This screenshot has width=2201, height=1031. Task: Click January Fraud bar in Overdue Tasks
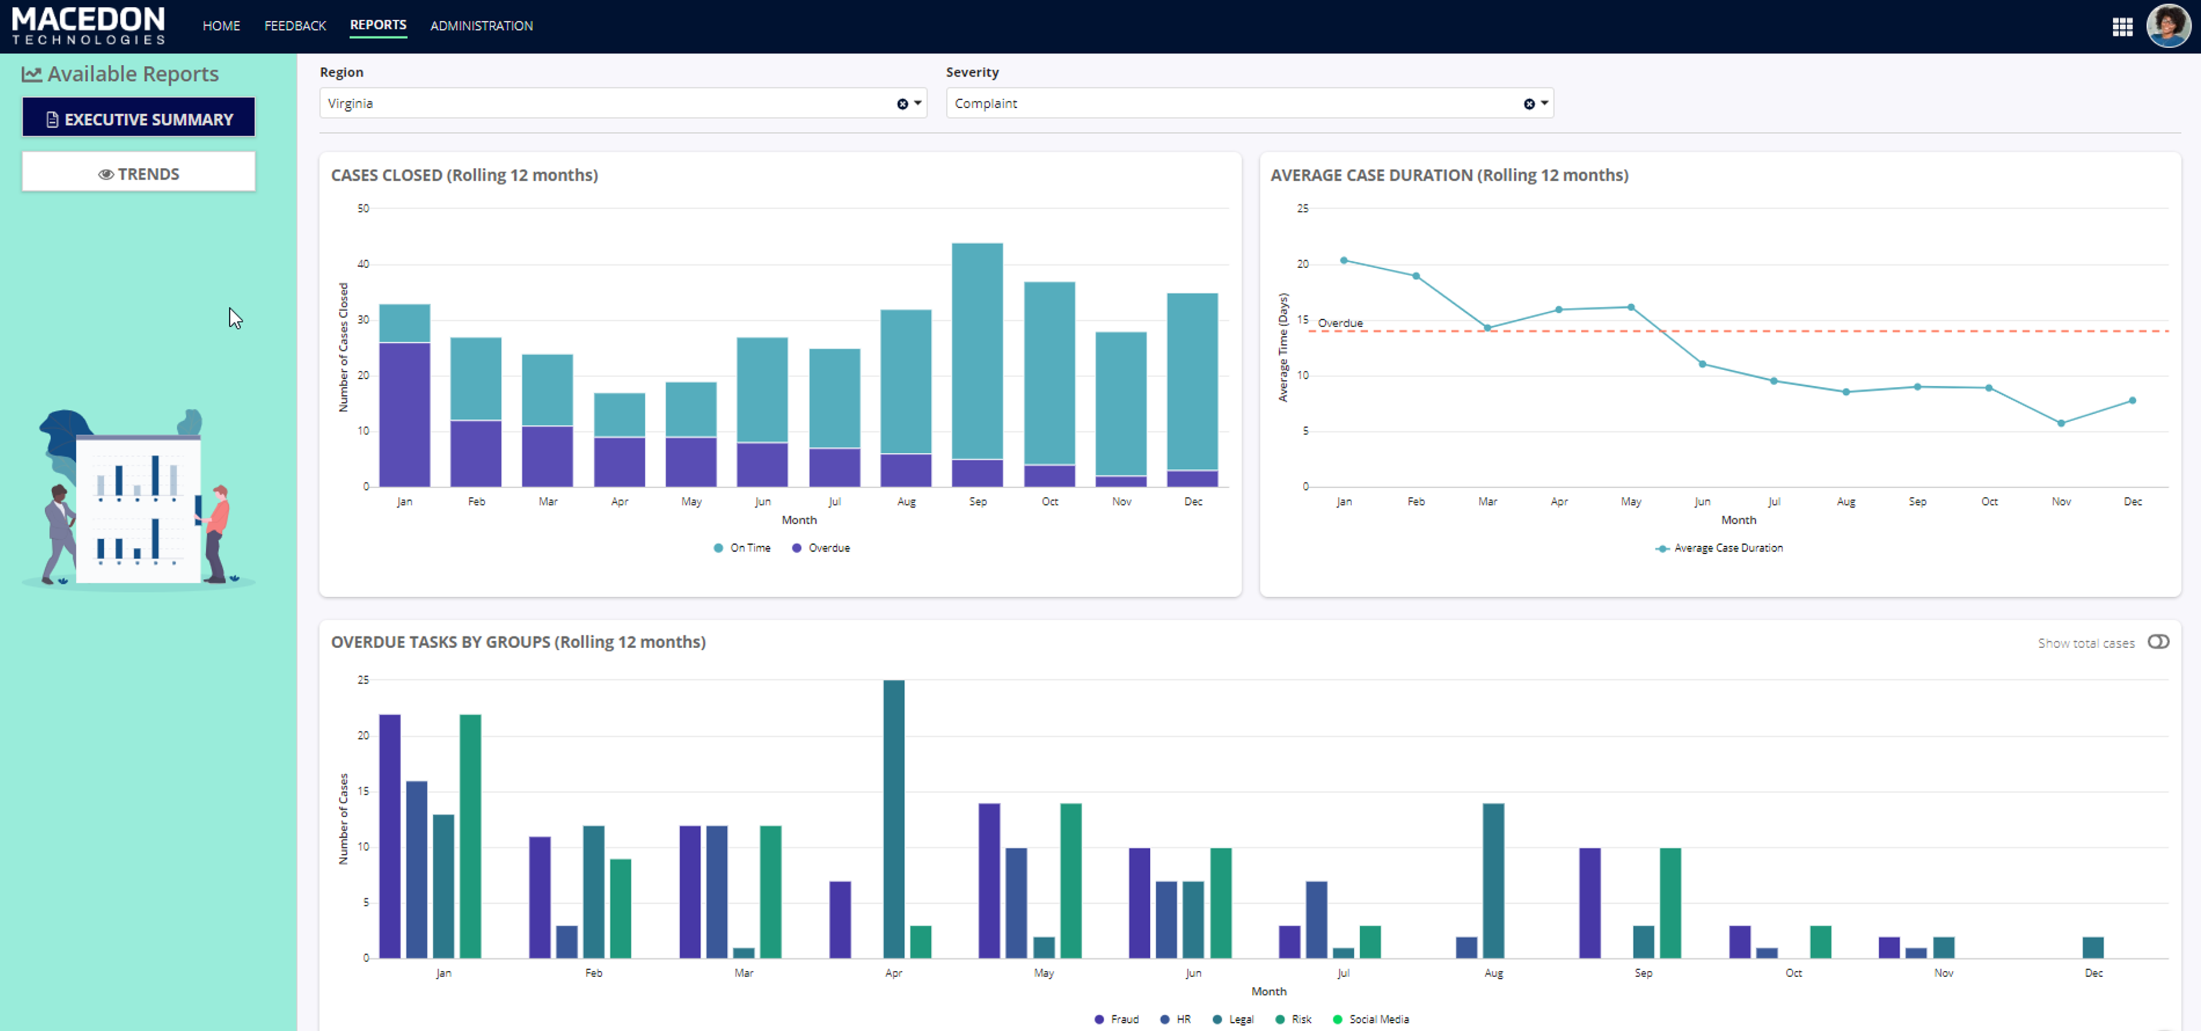(390, 836)
